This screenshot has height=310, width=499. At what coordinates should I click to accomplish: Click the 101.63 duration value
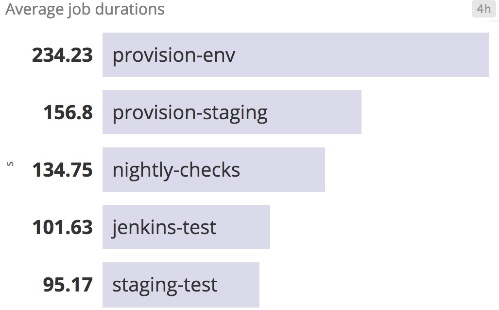[62, 227]
